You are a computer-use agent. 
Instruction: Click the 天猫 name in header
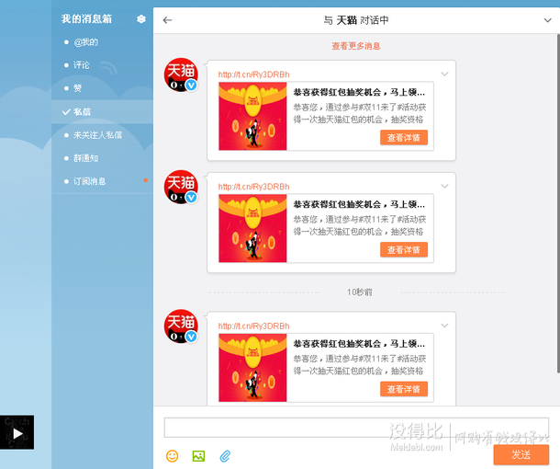[x=346, y=20]
